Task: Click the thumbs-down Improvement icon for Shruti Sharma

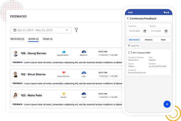Action: pos(64,73)
